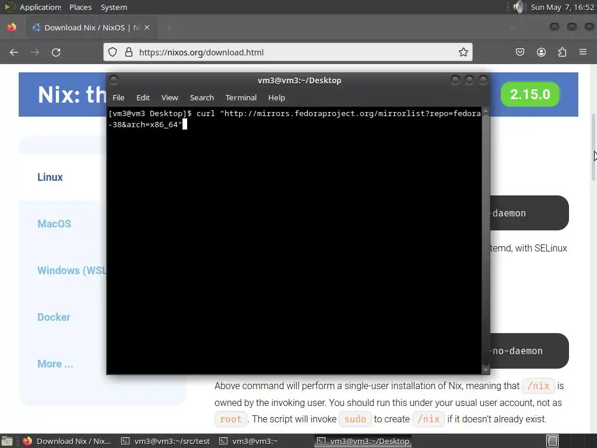Click the terminal scrollbar down arrow
This screenshot has height=448, width=597.
(x=486, y=370)
